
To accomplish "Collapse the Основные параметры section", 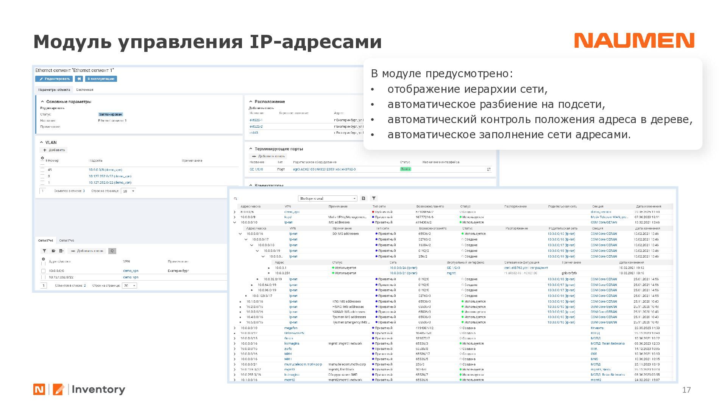I will tap(42, 101).
